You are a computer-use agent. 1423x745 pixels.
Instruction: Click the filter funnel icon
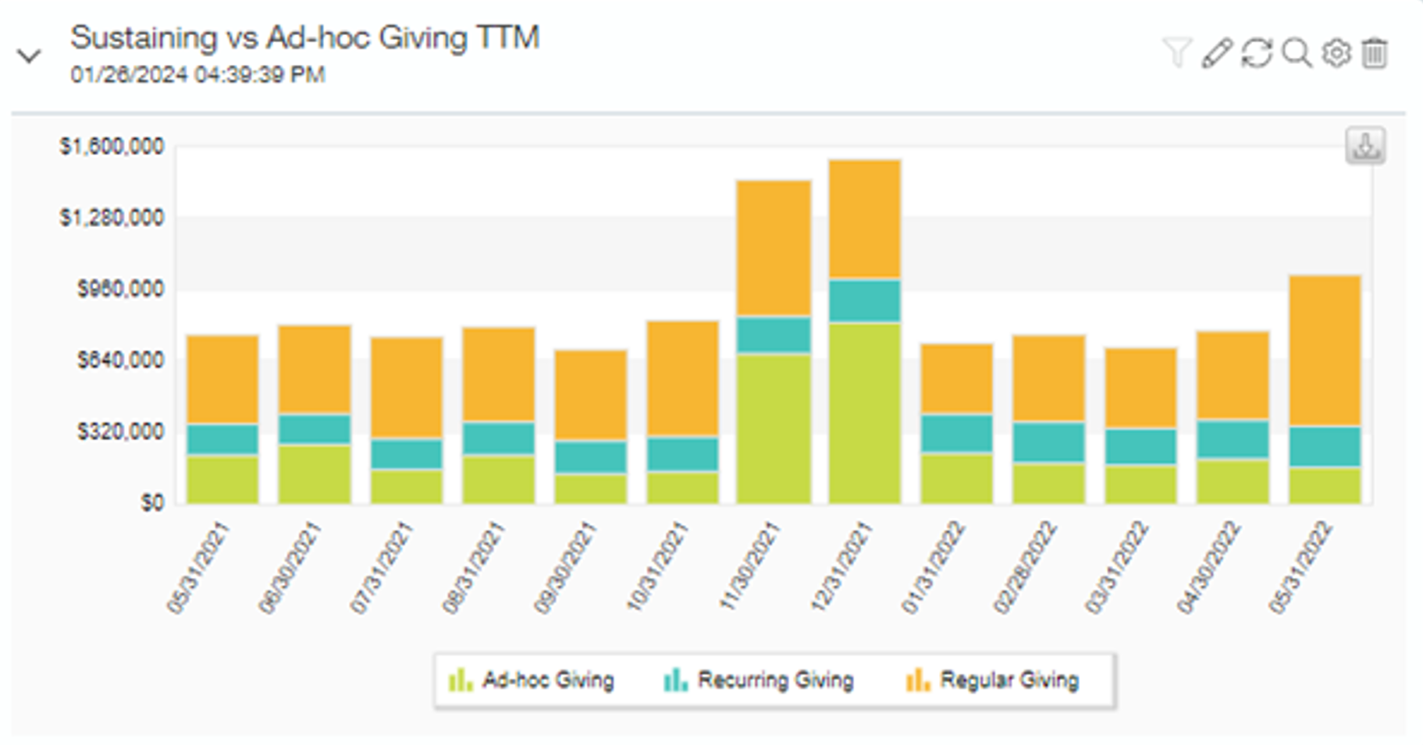[1176, 53]
